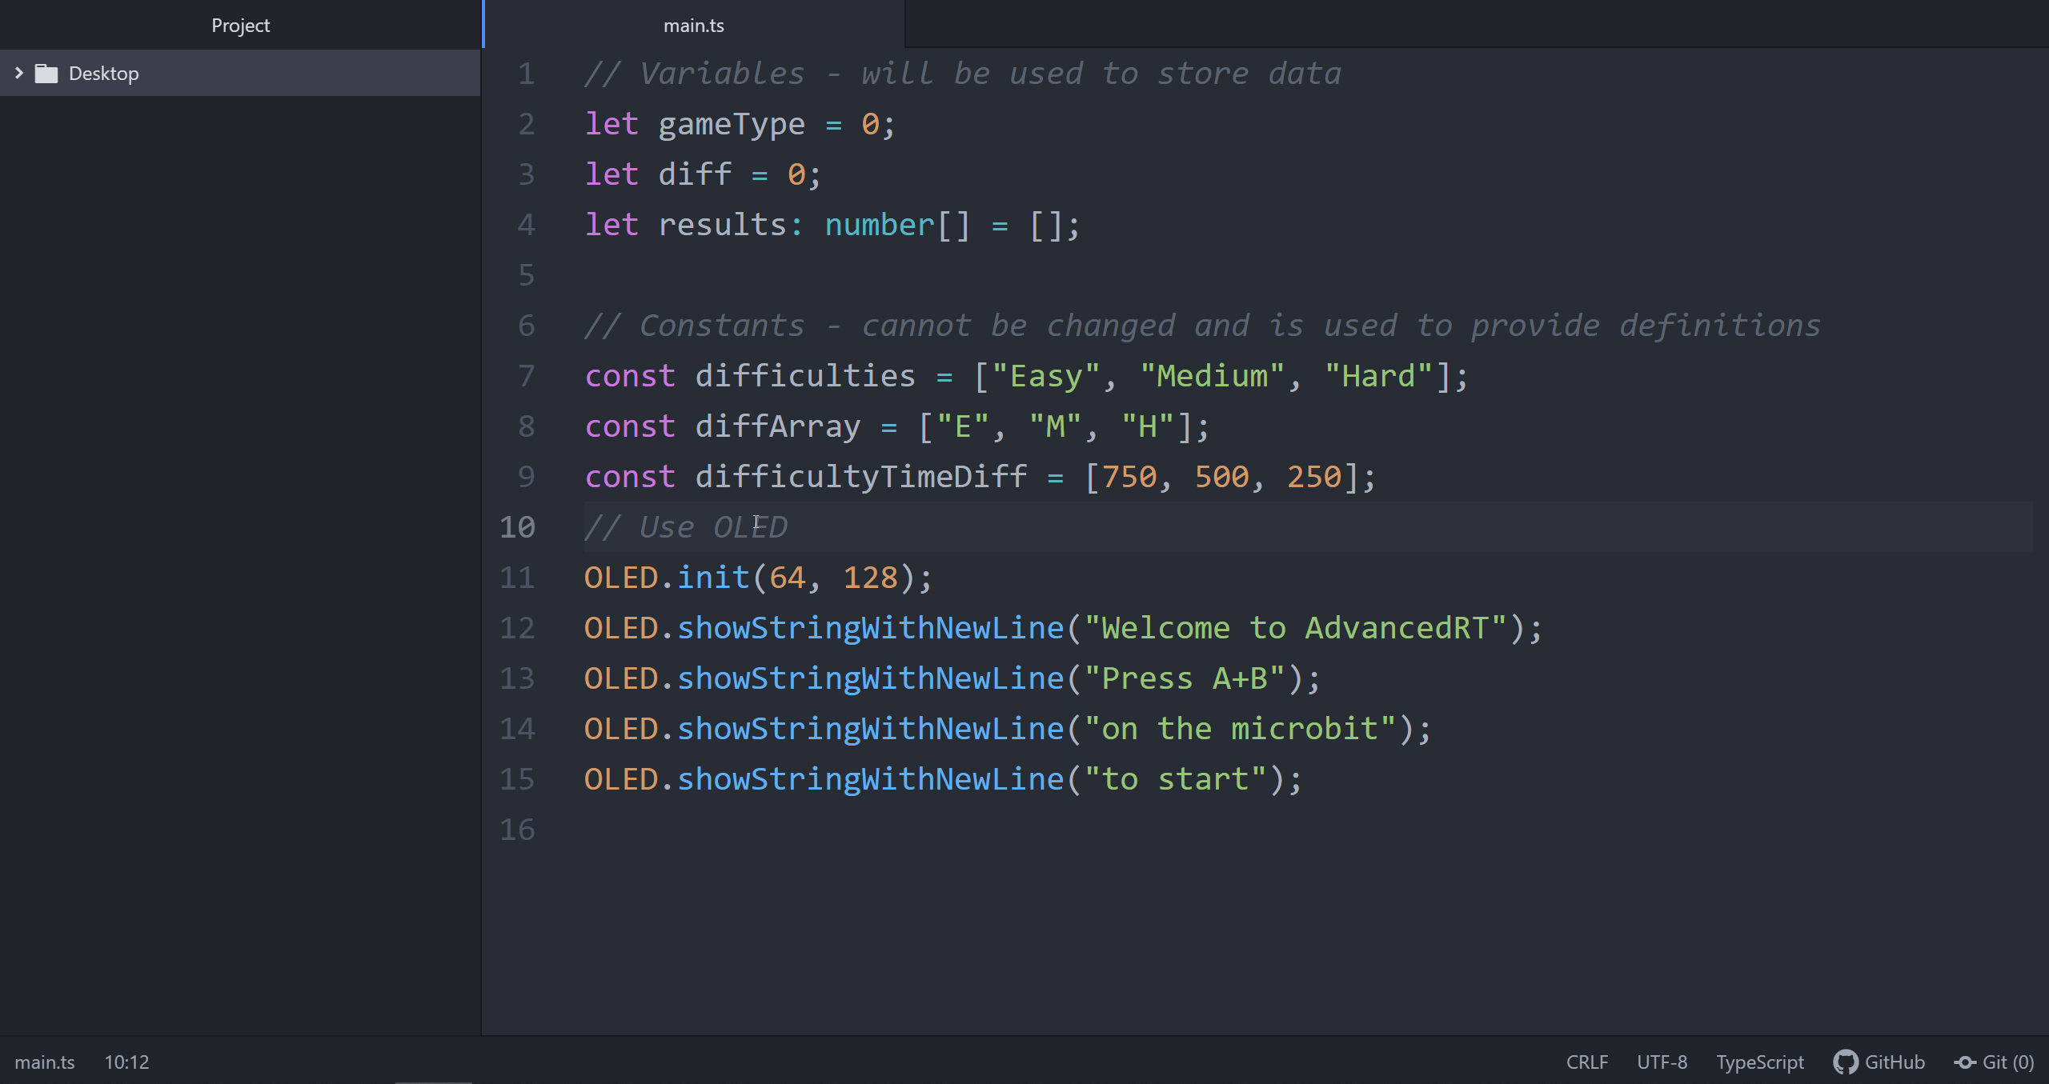Viewport: 2049px width, 1084px height.
Task: Click the Project panel tab
Action: 240,26
